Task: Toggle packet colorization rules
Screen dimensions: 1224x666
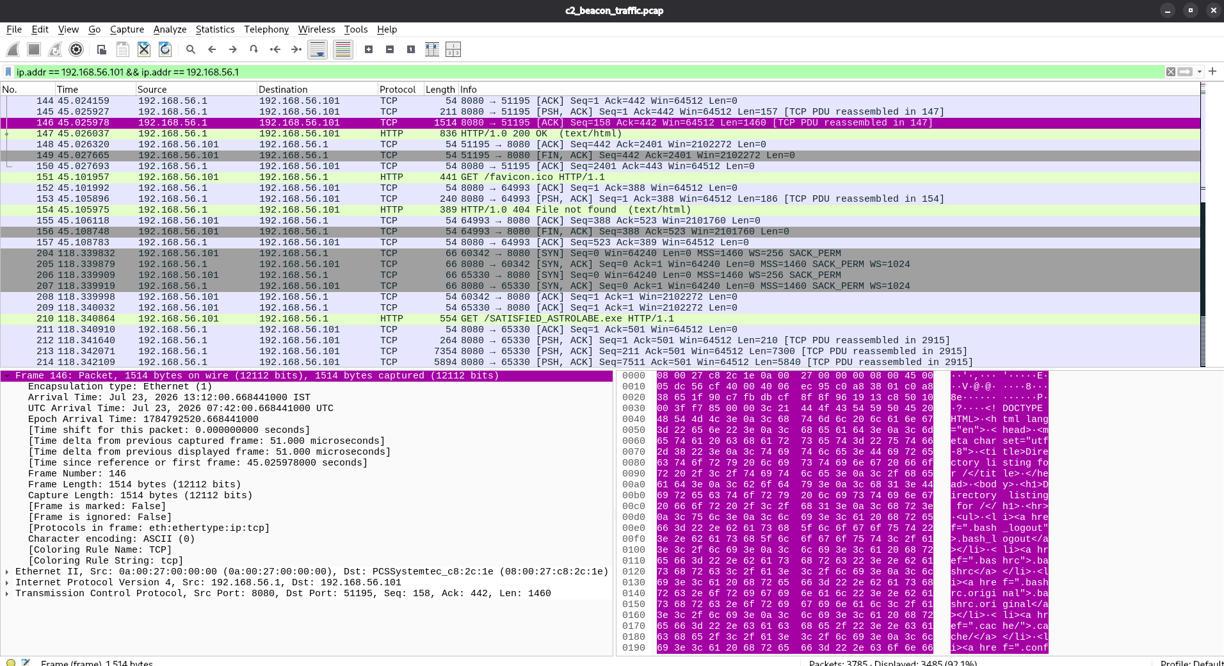Action: point(343,49)
